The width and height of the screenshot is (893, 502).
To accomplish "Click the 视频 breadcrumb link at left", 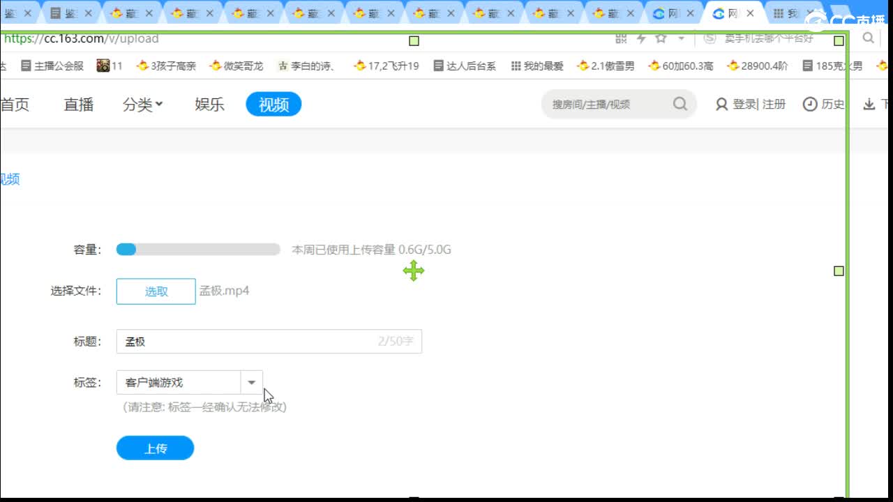I will pos(10,179).
